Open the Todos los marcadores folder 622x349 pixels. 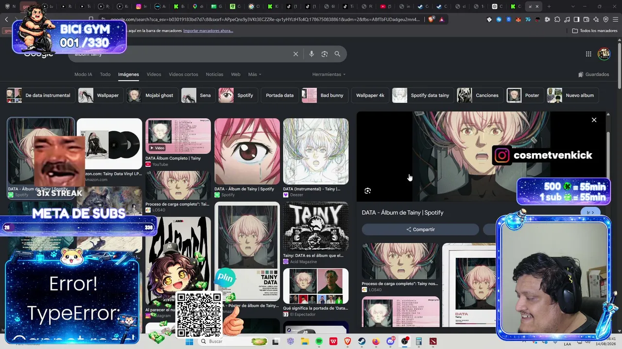click(595, 31)
